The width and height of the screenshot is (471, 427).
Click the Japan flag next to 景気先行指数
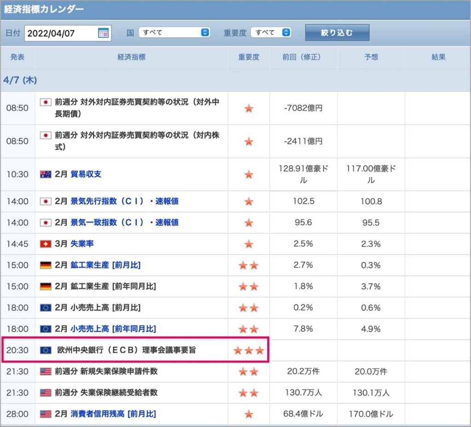pyautogui.click(x=46, y=202)
